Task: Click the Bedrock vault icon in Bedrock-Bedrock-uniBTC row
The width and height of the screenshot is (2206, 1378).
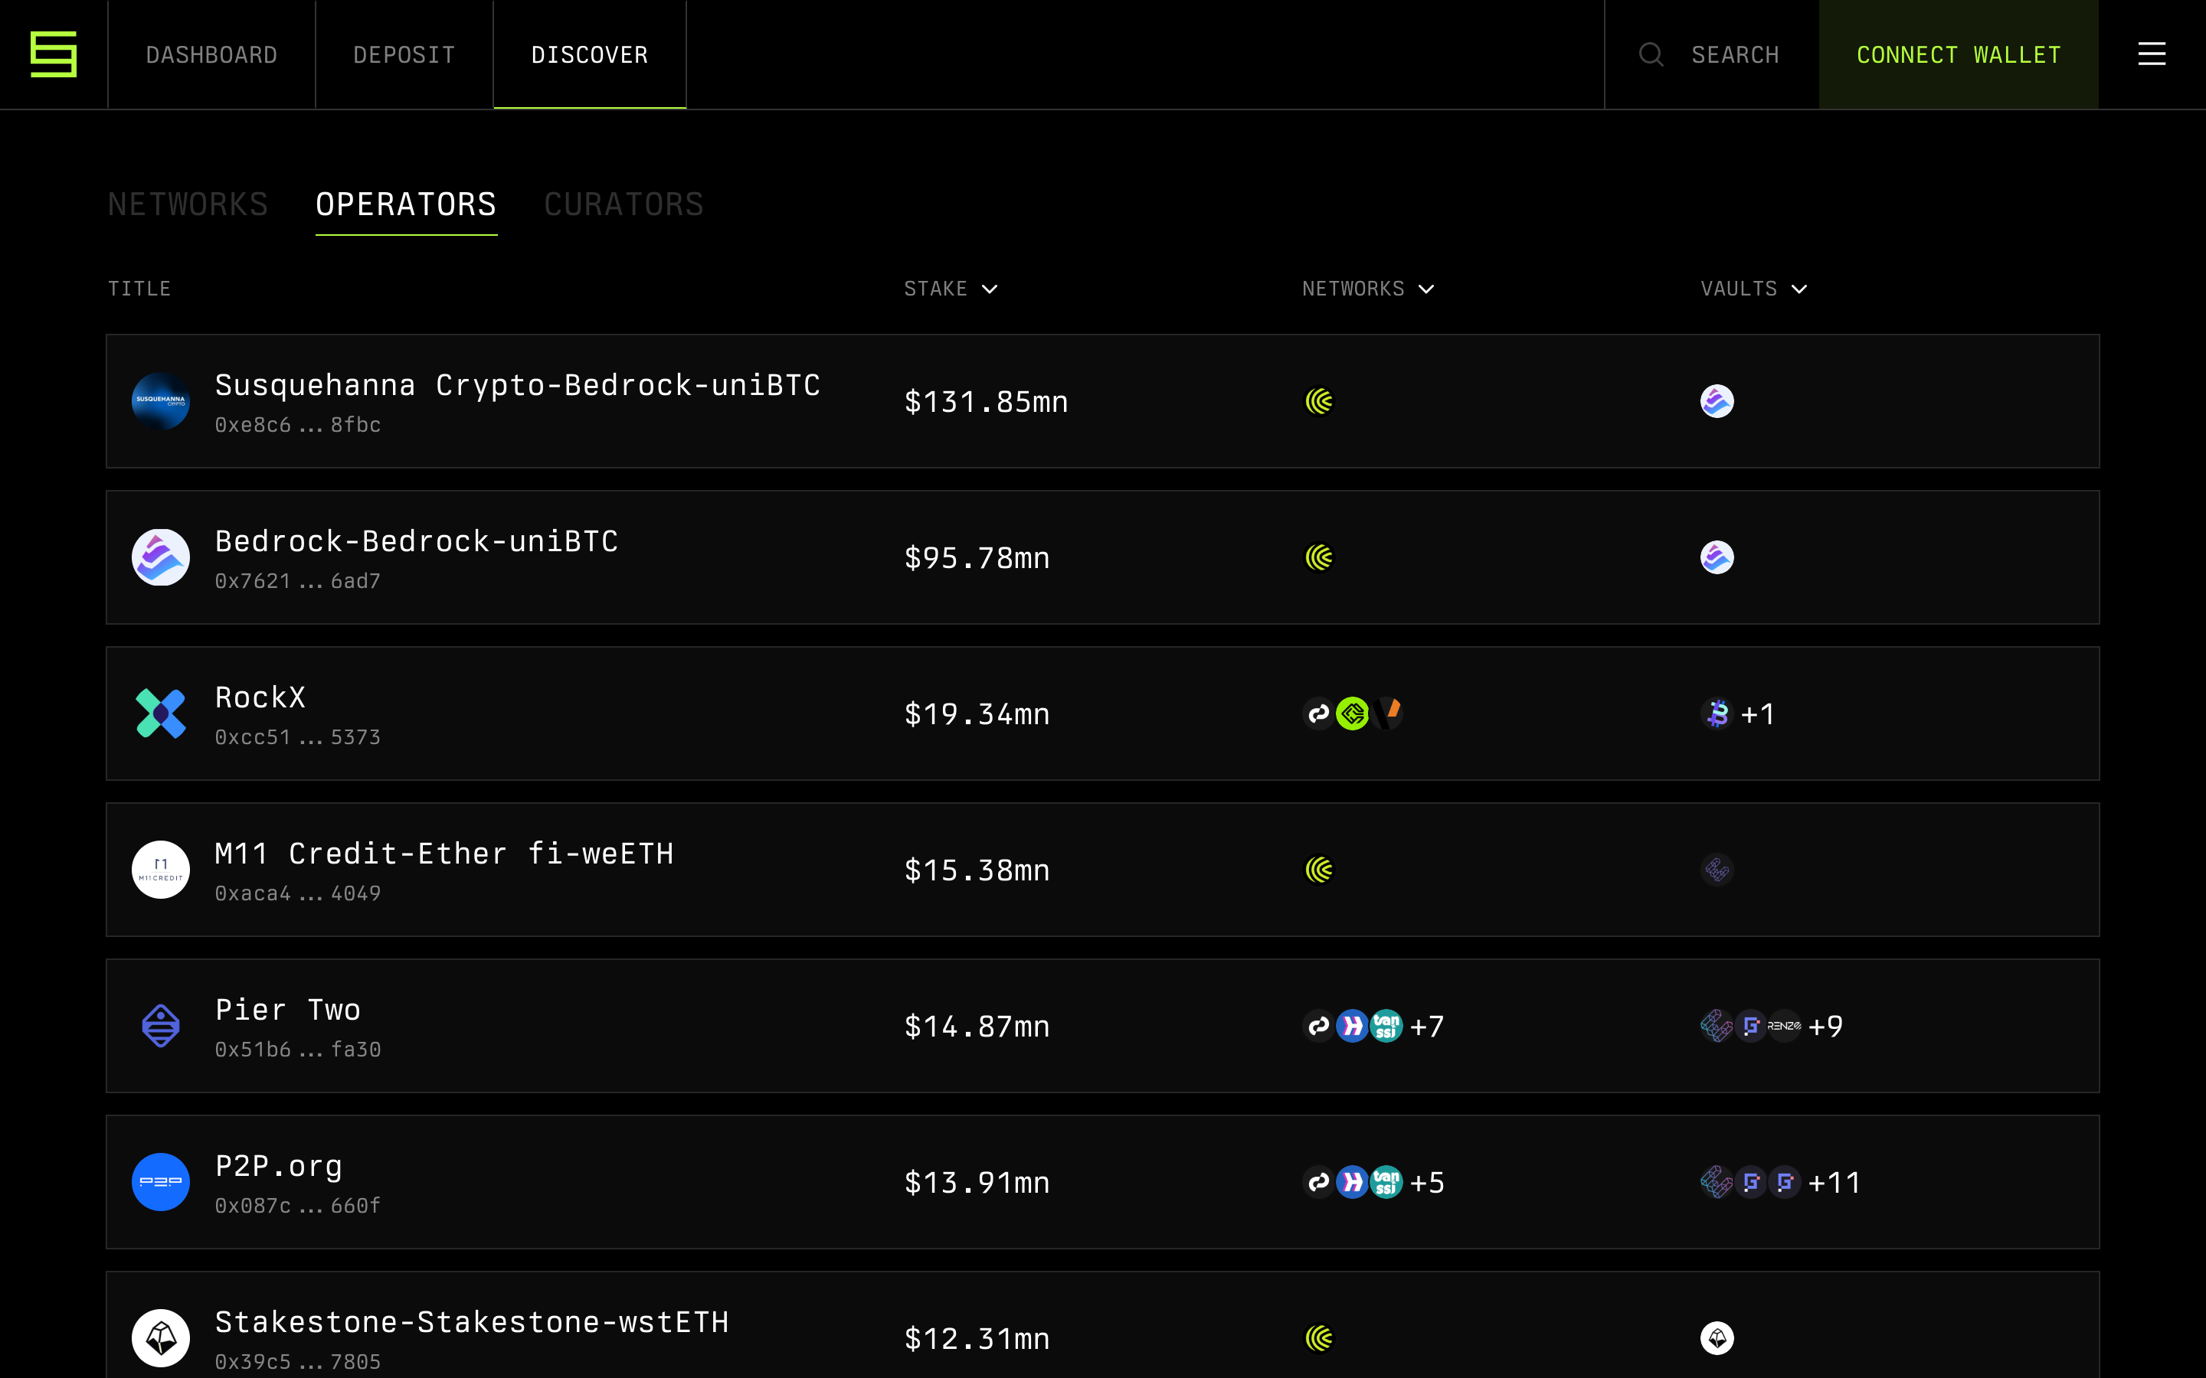Action: tap(1717, 558)
